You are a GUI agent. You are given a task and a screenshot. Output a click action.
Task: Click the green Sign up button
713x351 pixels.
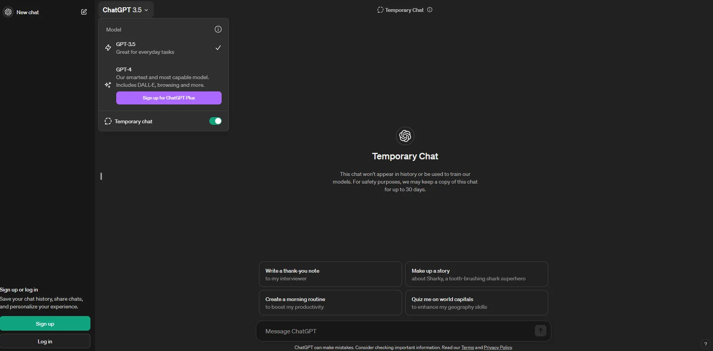tap(45, 324)
